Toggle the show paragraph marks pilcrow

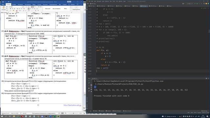click(x=38, y=10)
